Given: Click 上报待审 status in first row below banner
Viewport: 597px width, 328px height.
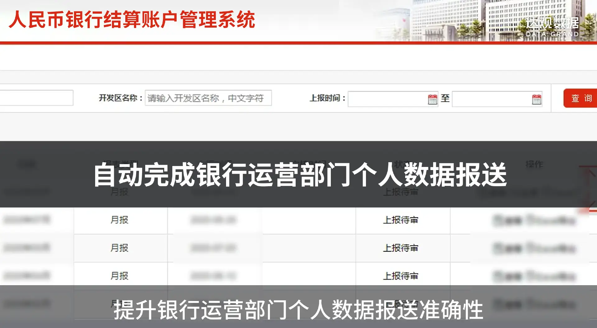Looking at the screenshot, I should coord(400,220).
